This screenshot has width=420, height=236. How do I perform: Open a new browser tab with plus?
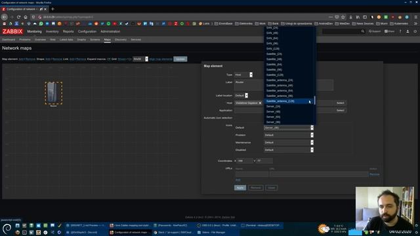pos(52,9)
